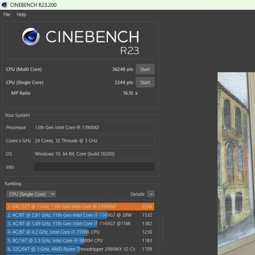Click the CPU (Multi Core) label
Viewport: 255px width, 255px height.
24,69
